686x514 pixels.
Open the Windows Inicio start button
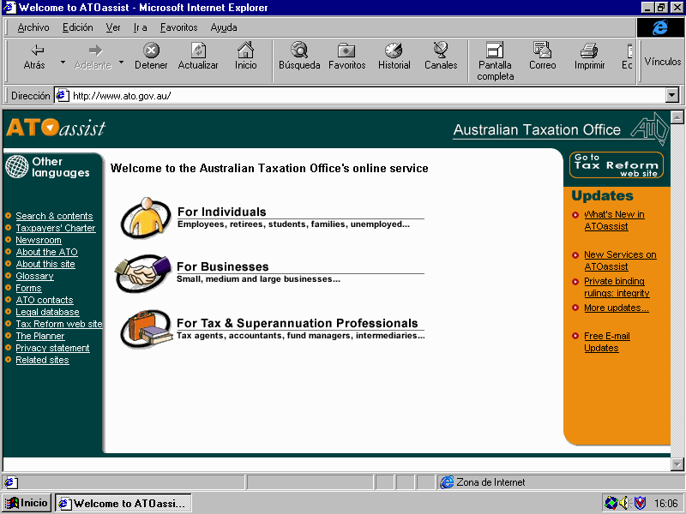click(x=27, y=503)
